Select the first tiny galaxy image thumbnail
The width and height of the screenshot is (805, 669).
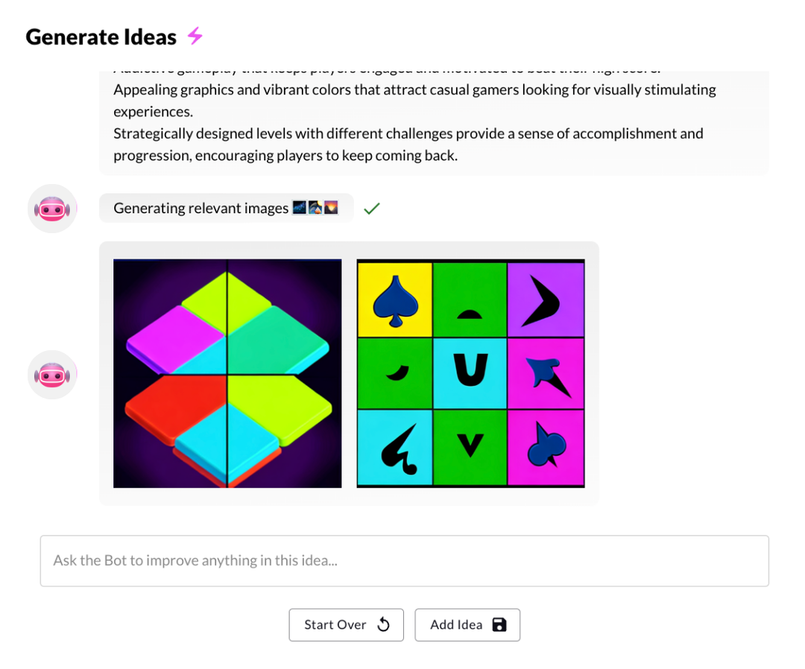(299, 207)
